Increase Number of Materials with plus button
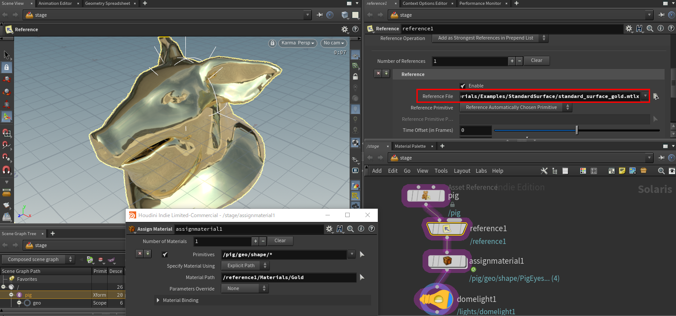 click(x=255, y=241)
